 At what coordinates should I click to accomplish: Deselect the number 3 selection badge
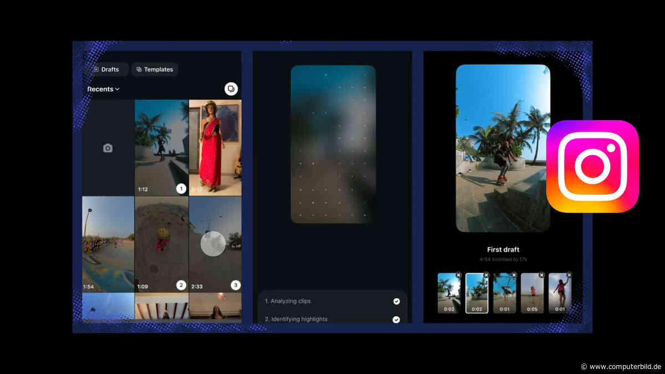(x=236, y=285)
